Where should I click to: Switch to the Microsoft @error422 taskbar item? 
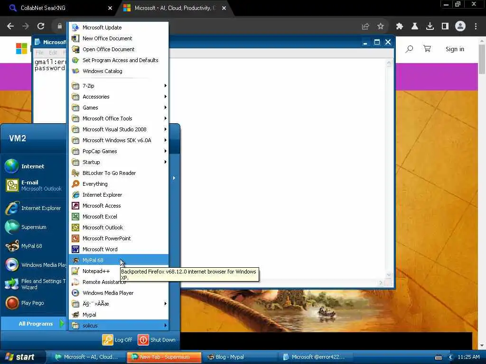click(317, 357)
